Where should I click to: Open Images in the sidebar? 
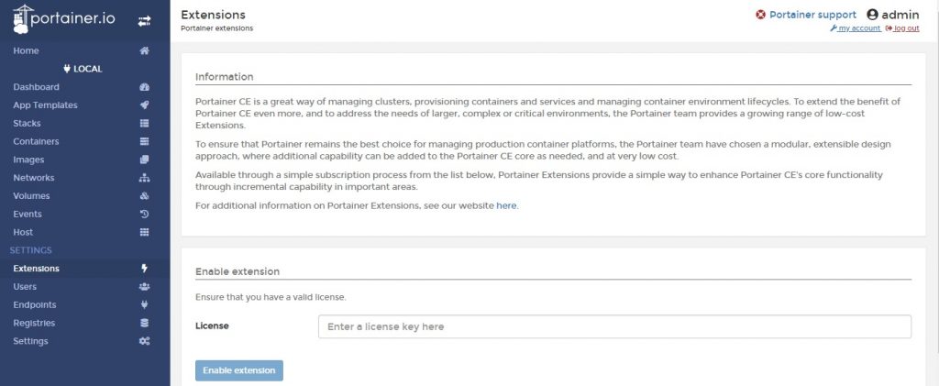28,160
